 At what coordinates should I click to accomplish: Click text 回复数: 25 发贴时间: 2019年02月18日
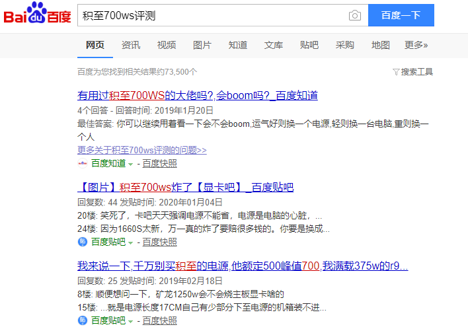(150, 281)
